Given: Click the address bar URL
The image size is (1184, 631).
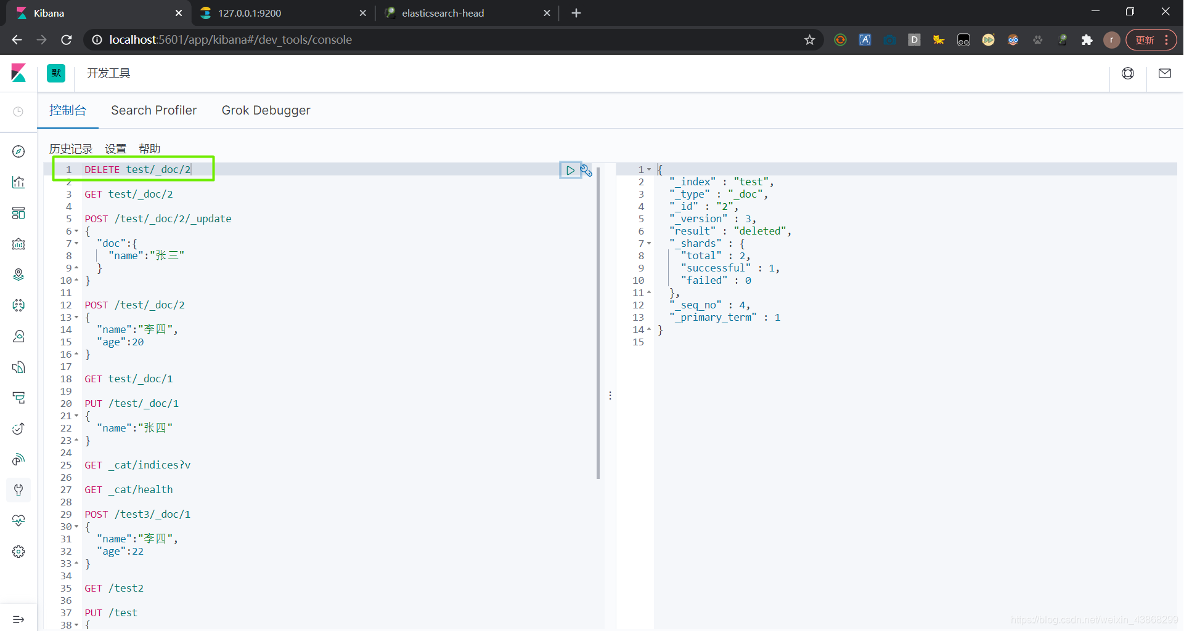Looking at the screenshot, I should click(x=231, y=40).
